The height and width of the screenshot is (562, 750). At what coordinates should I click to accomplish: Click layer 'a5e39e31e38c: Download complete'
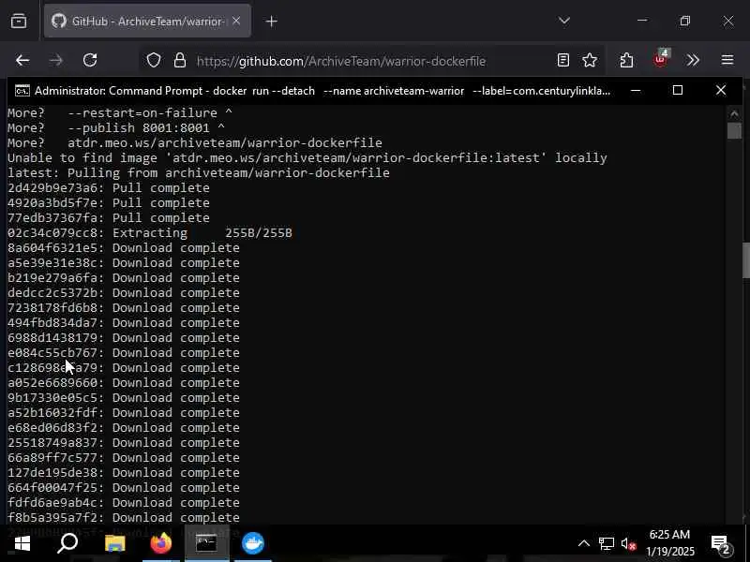point(124,262)
